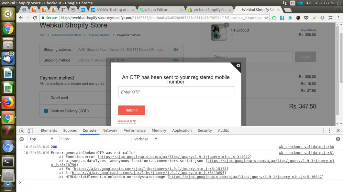Click the DevTools inspect element icon
The width and height of the screenshot is (343, 192).
click(22, 130)
